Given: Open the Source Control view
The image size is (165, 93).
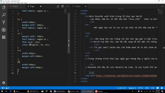Looking at the screenshot, I should pyautogui.click(x=4, y=22).
